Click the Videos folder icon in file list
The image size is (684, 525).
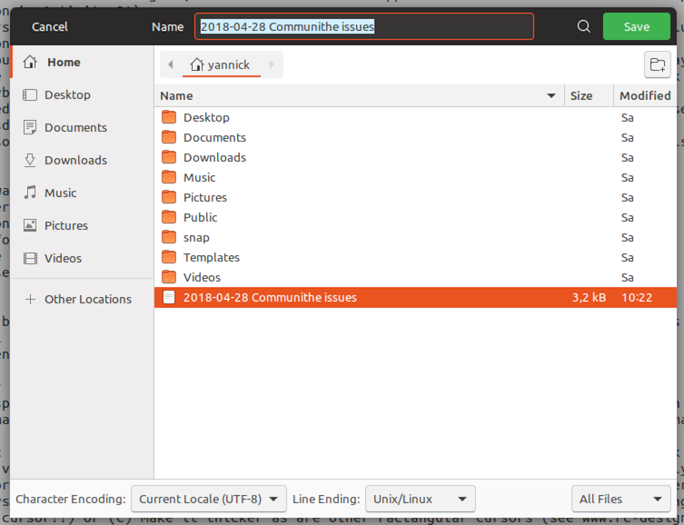[x=169, y=277]
